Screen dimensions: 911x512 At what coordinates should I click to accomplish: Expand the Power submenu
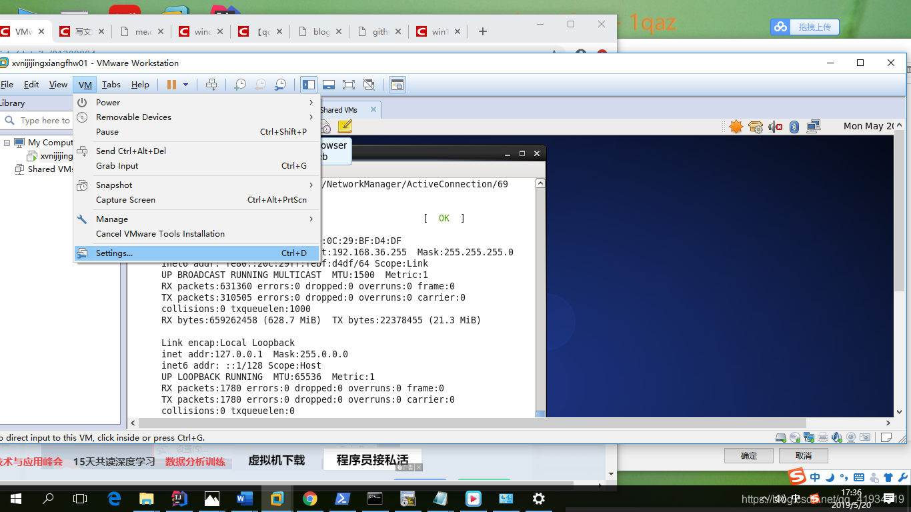click(x=197, y=103)
